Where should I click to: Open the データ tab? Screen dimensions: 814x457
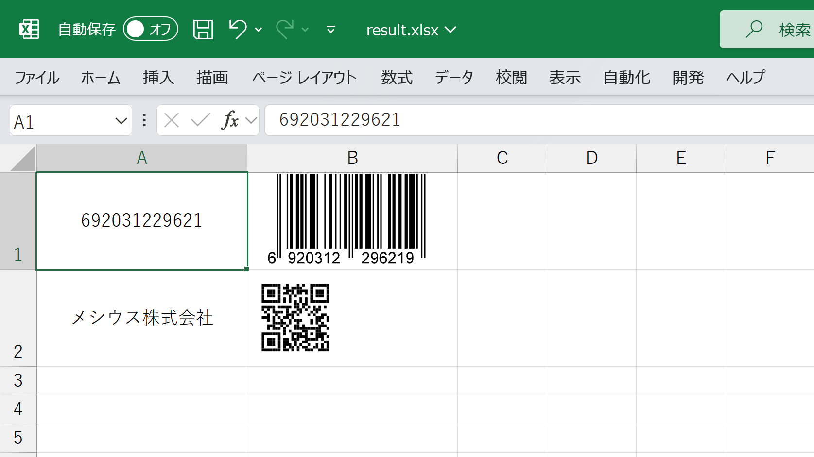coord(454,77)
